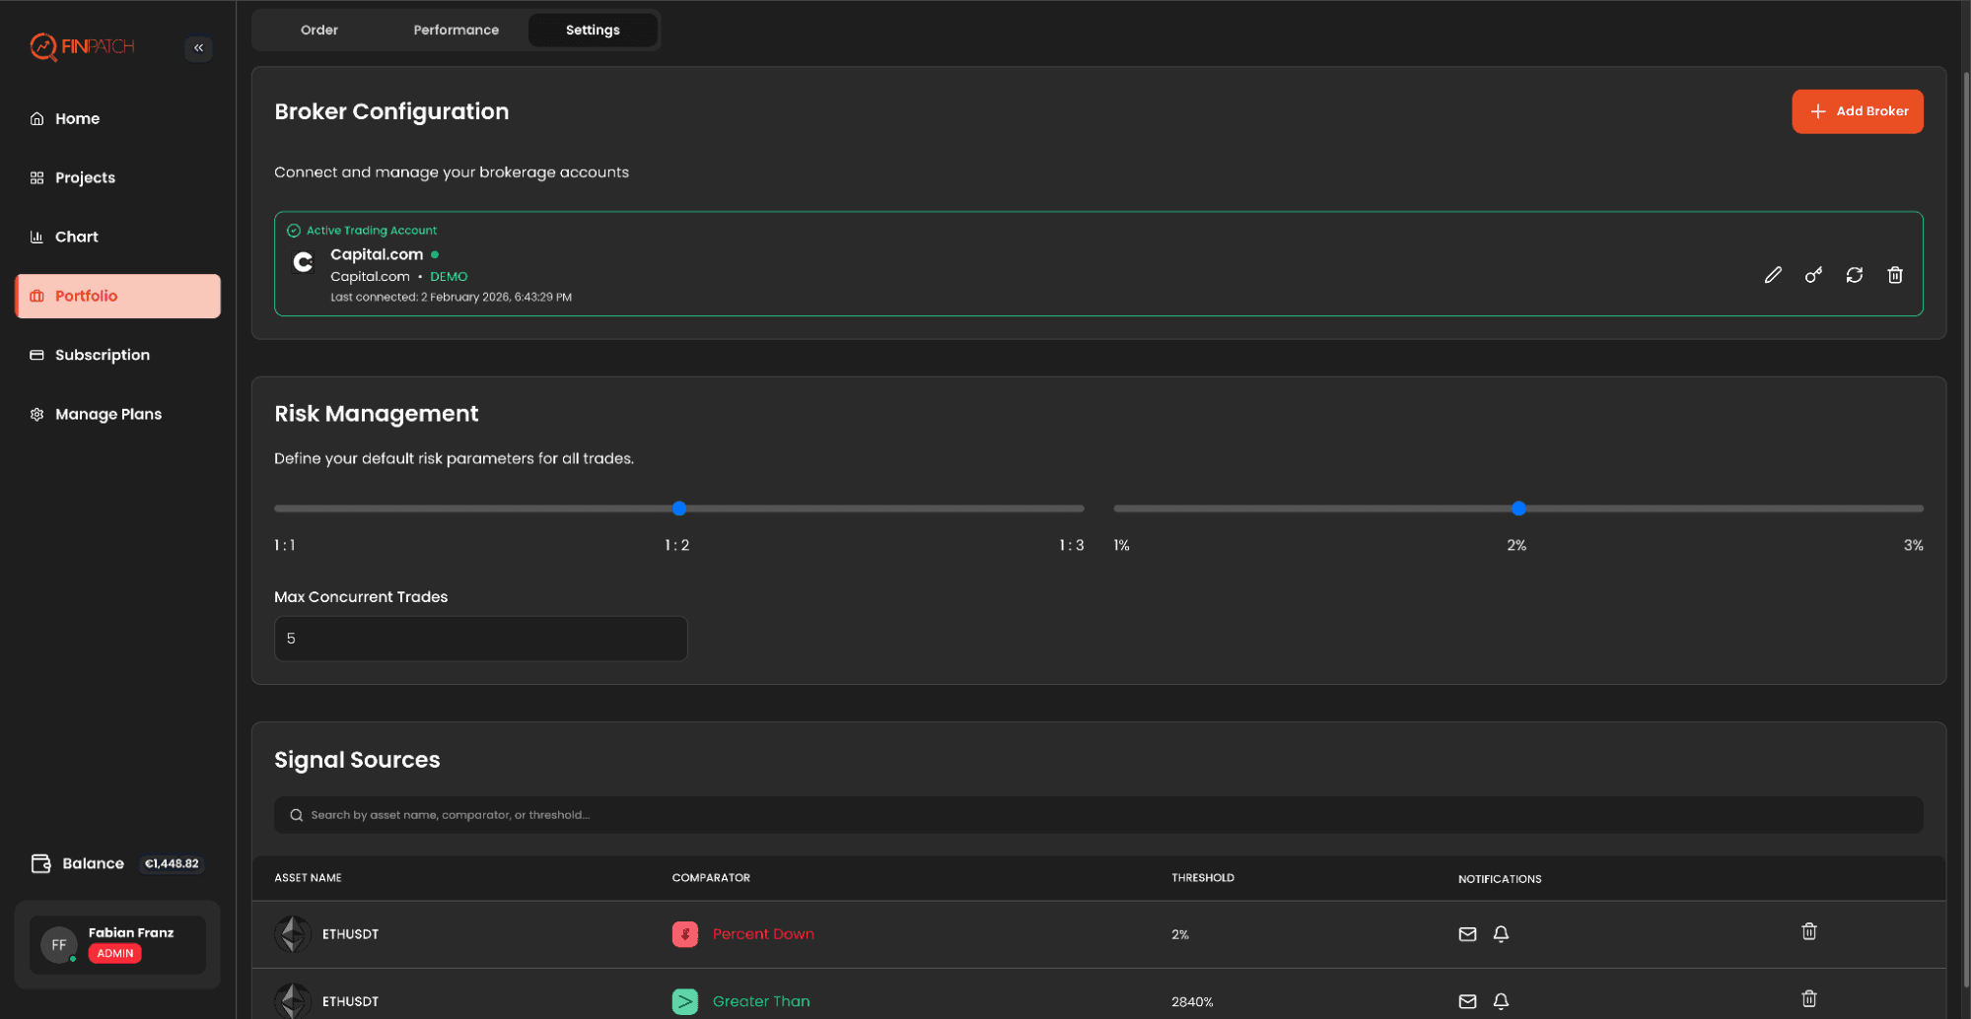This screenshot has width=1971, height=1019.
Task: Switch to the Order tab
Action: [318, 30]
